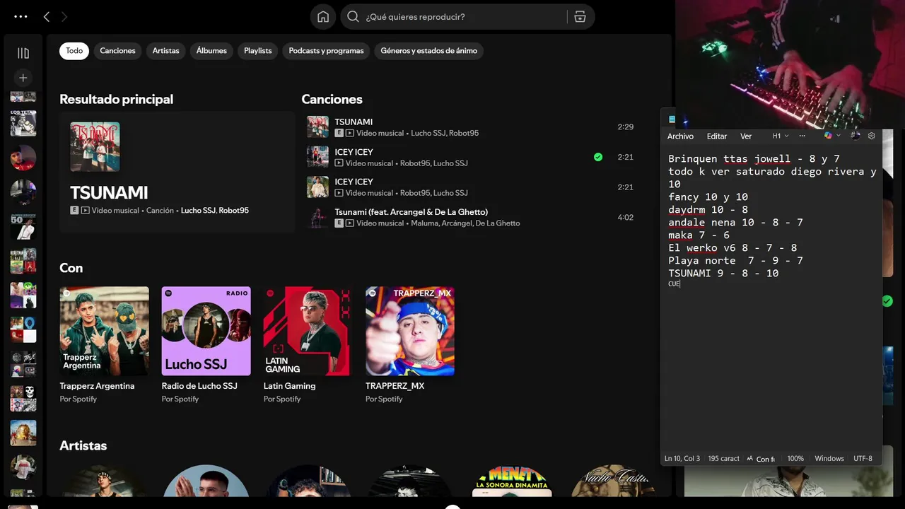Open Spotify Home via the house icon
Viewport: 905px width, 509px height.
323,17
